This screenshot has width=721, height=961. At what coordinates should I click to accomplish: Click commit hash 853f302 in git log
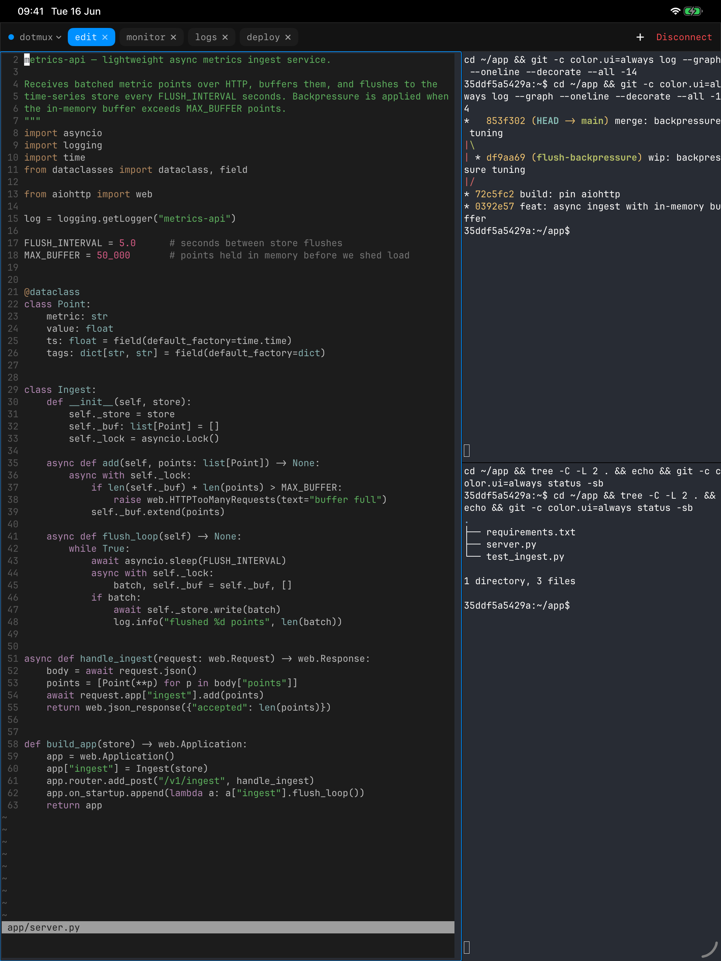[505, 120]
